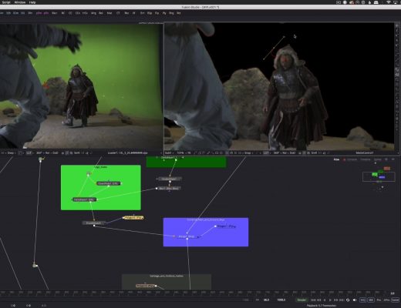Open the Script menu

(6, 2)
